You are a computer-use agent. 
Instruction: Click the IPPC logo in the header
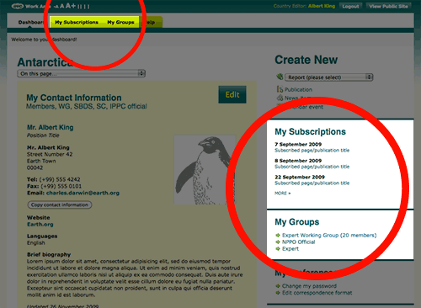point(18,6)
